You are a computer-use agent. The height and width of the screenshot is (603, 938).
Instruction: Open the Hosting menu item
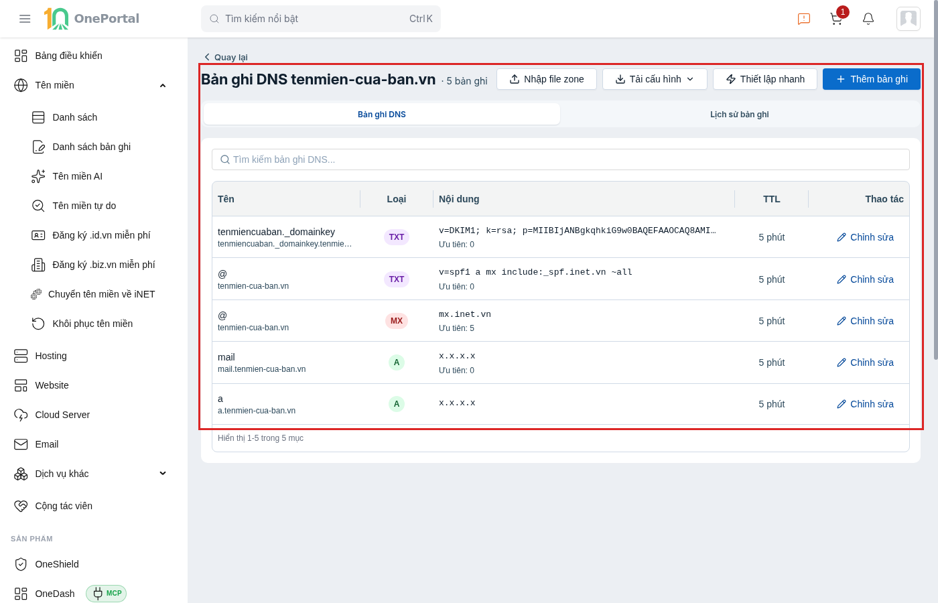tap(51, 356)
